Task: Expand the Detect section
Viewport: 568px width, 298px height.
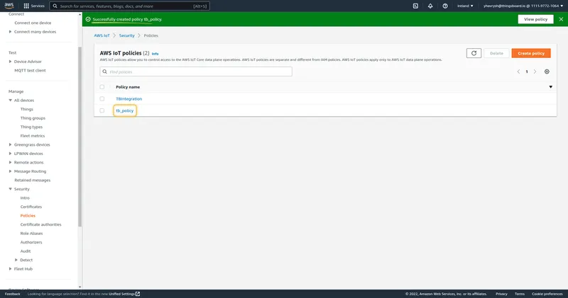Action: point(16,260)
